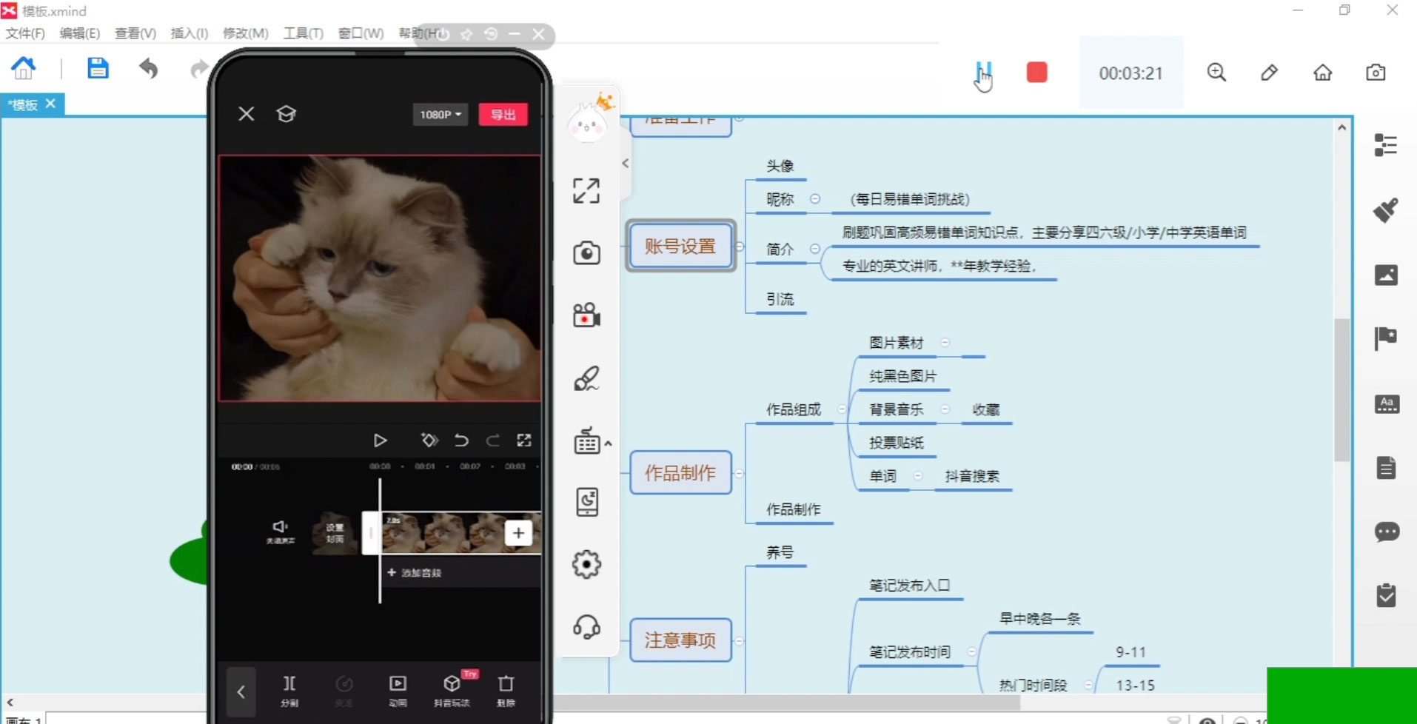Start phone screen video recording
1417x724 pixels.
click(586, 315)
